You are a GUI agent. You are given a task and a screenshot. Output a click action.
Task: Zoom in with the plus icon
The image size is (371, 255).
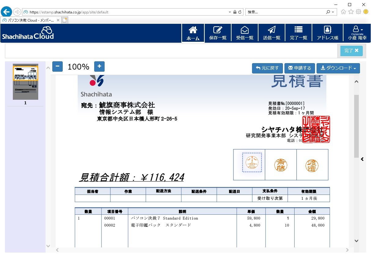[x=99, y=66]
